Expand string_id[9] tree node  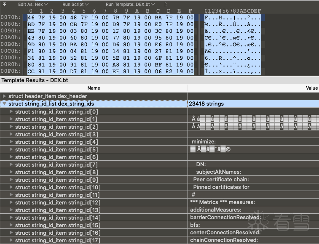click(x=11, y=180)
